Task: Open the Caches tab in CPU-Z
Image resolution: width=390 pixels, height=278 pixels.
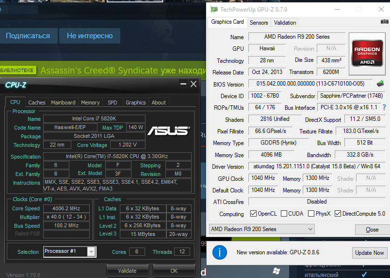Action: tap(37, 102)
